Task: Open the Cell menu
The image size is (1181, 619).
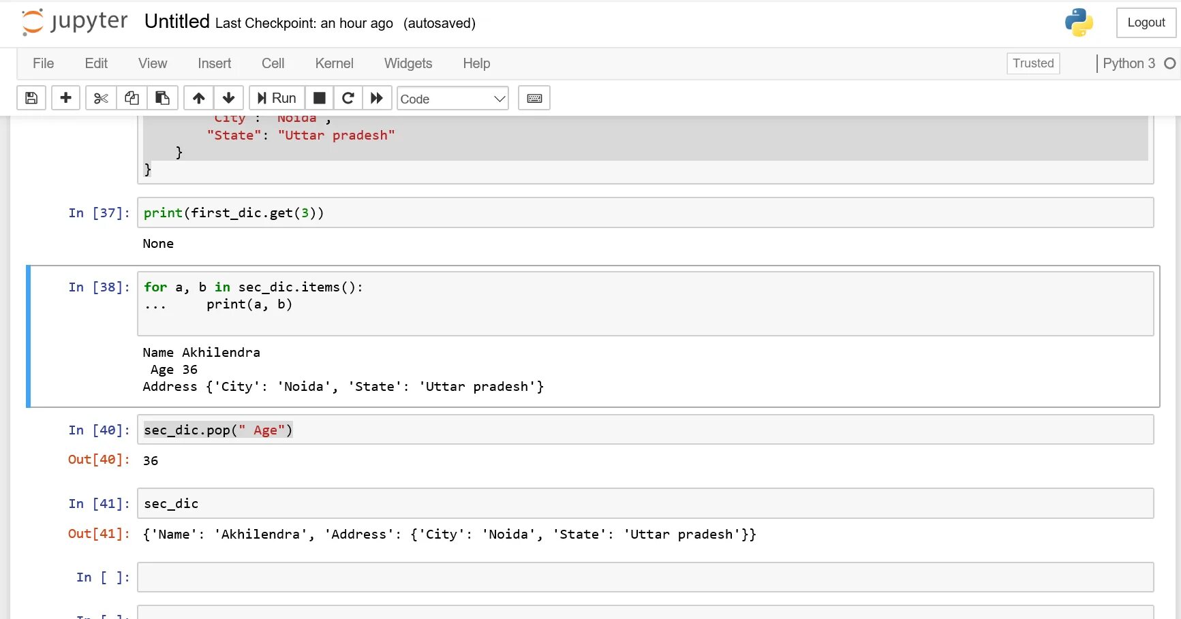Action: pyautogui.click(x=273, y=63)
